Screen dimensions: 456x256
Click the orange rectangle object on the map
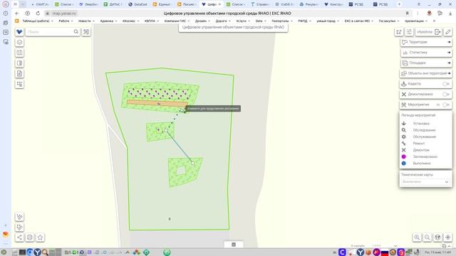click(157, 103)
